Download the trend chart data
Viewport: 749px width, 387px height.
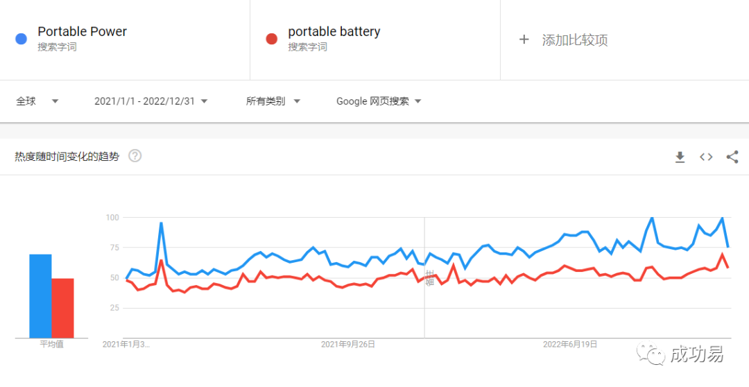tap(680, 157)
